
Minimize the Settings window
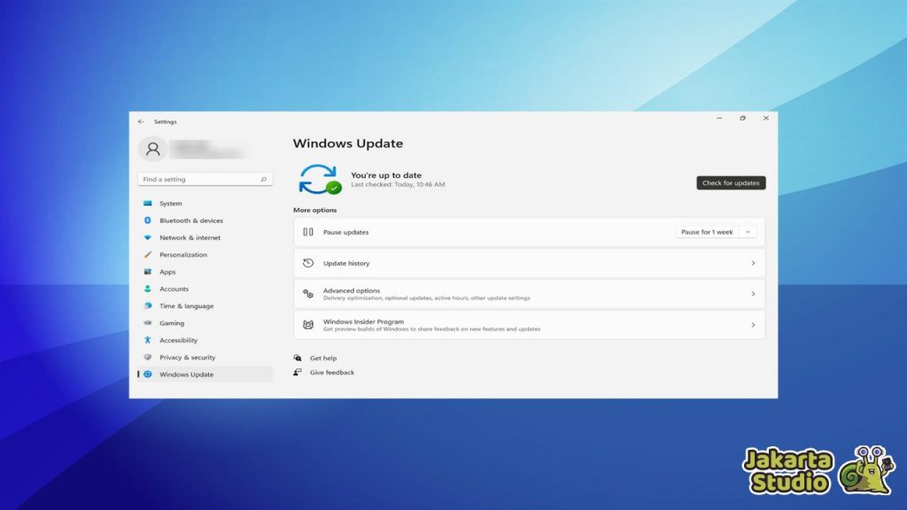point(719,118)
